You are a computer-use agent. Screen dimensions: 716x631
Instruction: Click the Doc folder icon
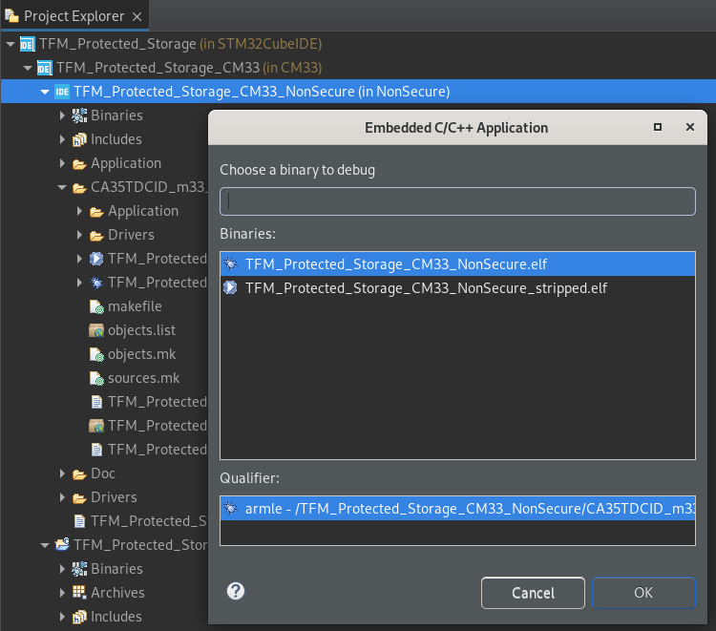pyautogui.click(x=79, y=473)
